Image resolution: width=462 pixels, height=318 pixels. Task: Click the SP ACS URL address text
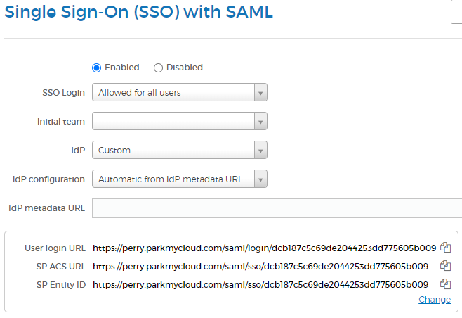(260, 266)
